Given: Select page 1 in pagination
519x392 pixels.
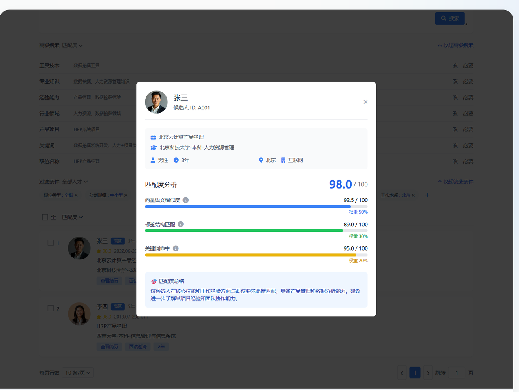Looking at the screenshot, I should click(x=415, y=373).
